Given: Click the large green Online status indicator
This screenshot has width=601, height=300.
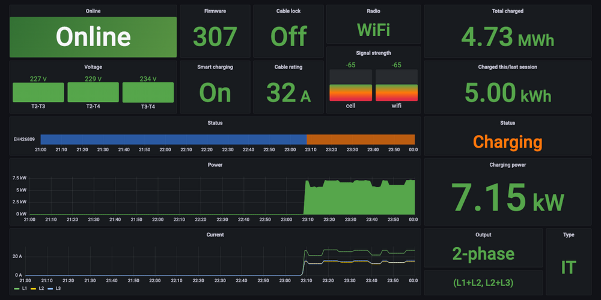Looking at the screenshot, I should (93, 37).
